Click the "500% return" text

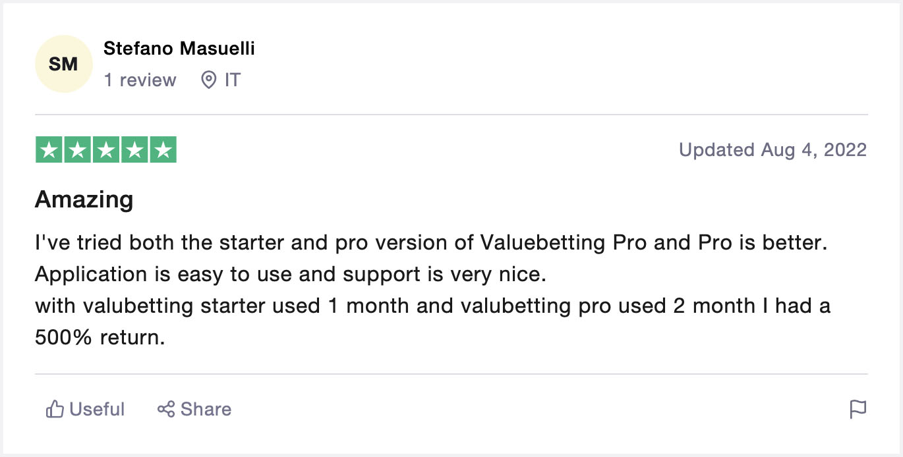99,338
